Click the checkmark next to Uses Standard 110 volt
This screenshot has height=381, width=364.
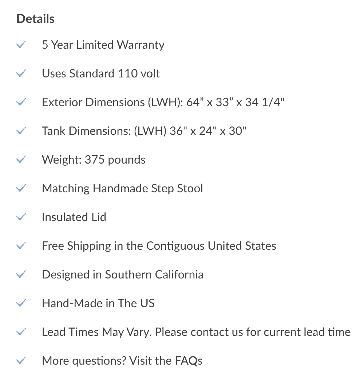pos(21,73)
